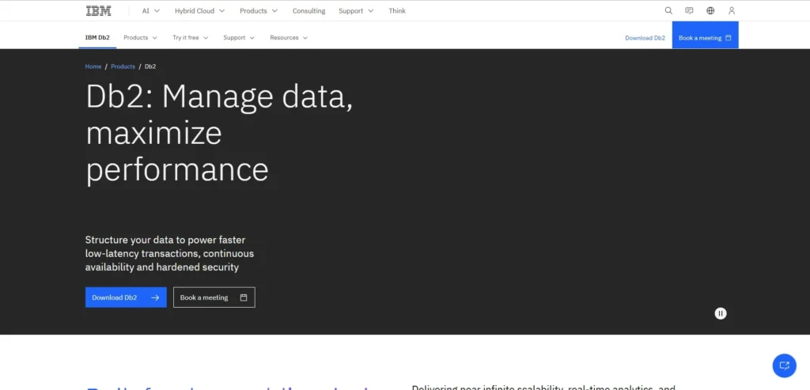The image size is (810, 390).
Task: Expand the Hybrid Cloud menu
Action: pyautogui.click(x=199, y=11)
